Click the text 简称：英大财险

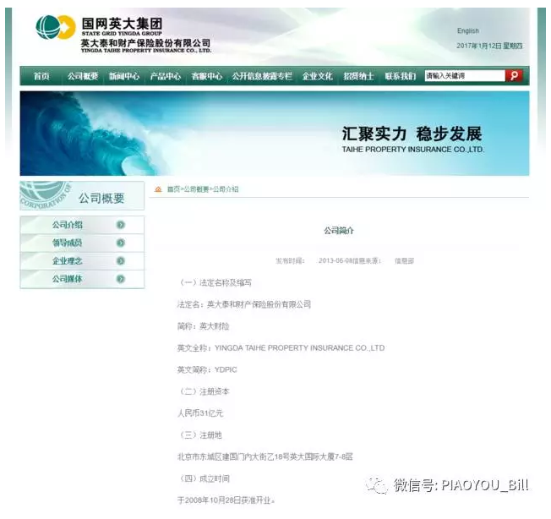[x=203, y=326]
